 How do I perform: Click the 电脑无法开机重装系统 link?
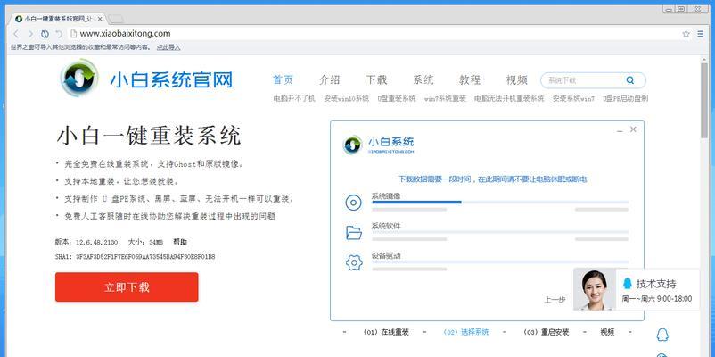point(509,98)
